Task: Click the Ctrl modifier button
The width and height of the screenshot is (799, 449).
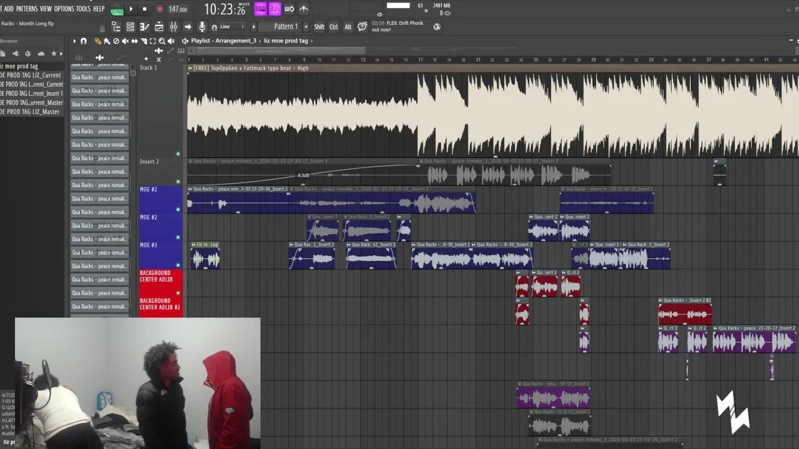Action: pos(333,27)
